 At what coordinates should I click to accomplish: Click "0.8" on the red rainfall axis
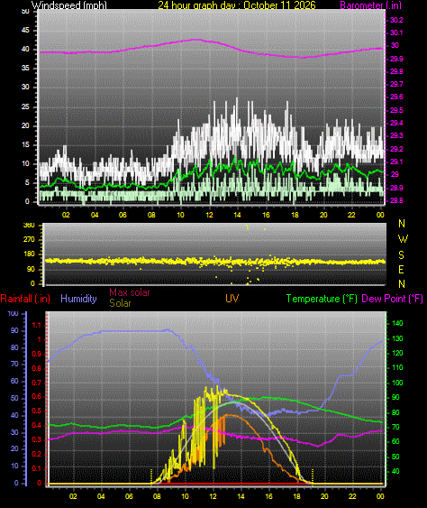pyautogui.click(x=37, y=368)
